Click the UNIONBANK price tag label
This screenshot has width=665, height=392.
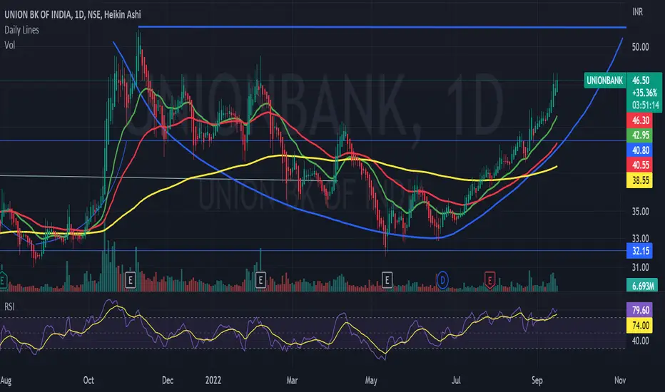tap(604, 81)
